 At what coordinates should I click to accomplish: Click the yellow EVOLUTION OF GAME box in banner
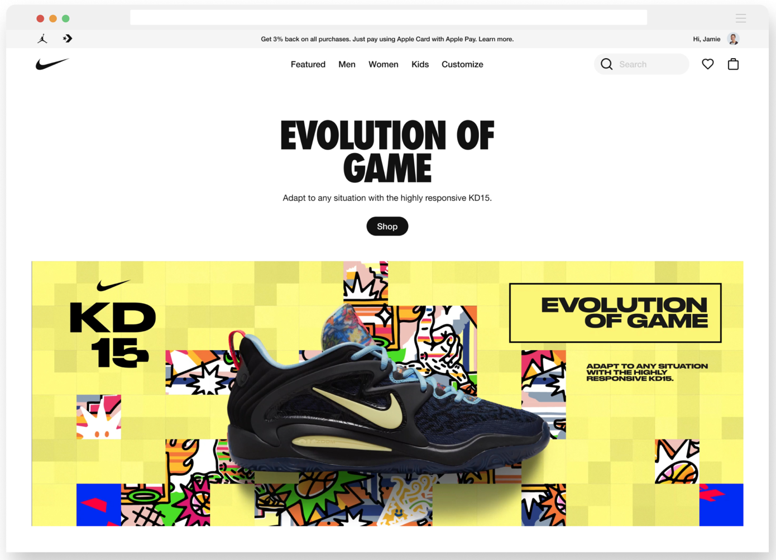(x=615, y=313)
